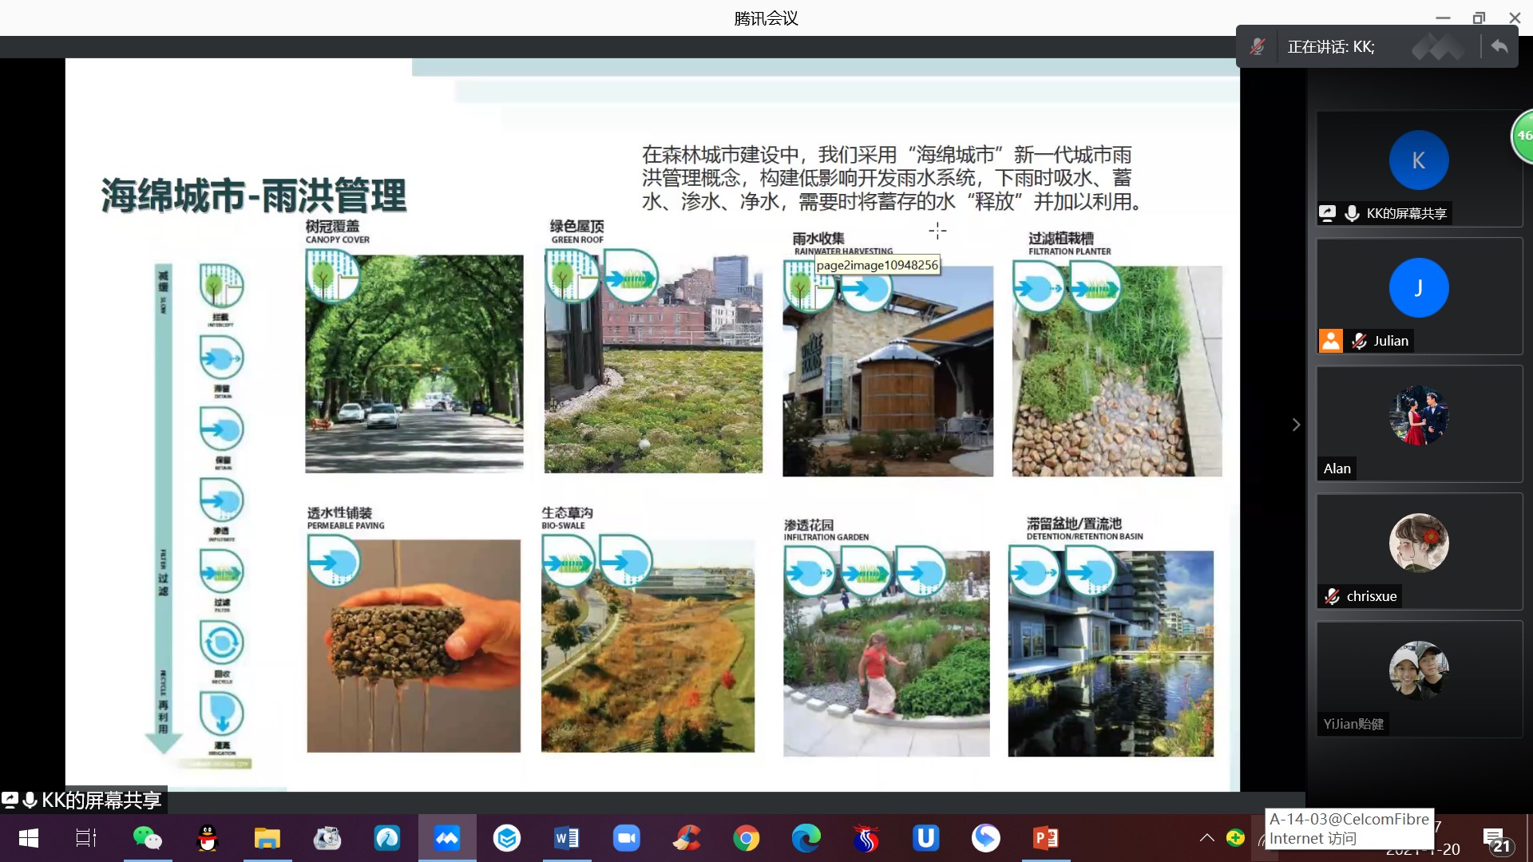Click the 绿色屋顶 green roof photo
The width and height of the screenshot is (1533, 862).
click(653, 364)
